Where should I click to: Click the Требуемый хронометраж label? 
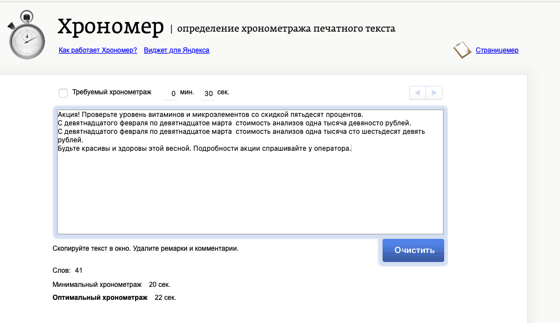112,92
